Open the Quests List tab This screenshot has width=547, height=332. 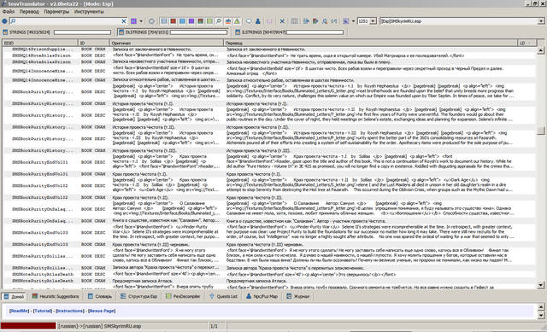224,296
